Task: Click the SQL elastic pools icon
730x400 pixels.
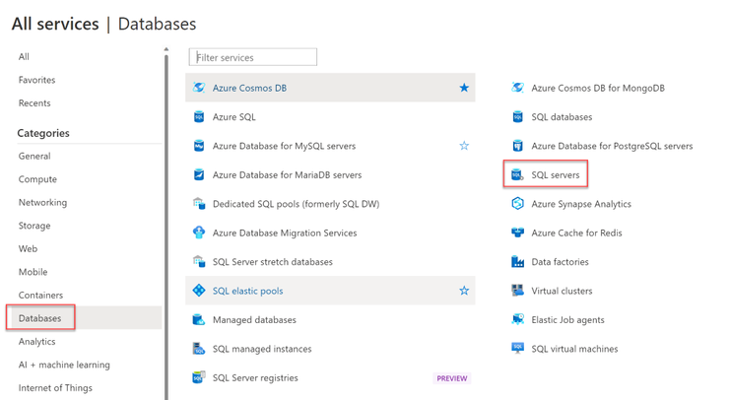Action: coord(199,291)
